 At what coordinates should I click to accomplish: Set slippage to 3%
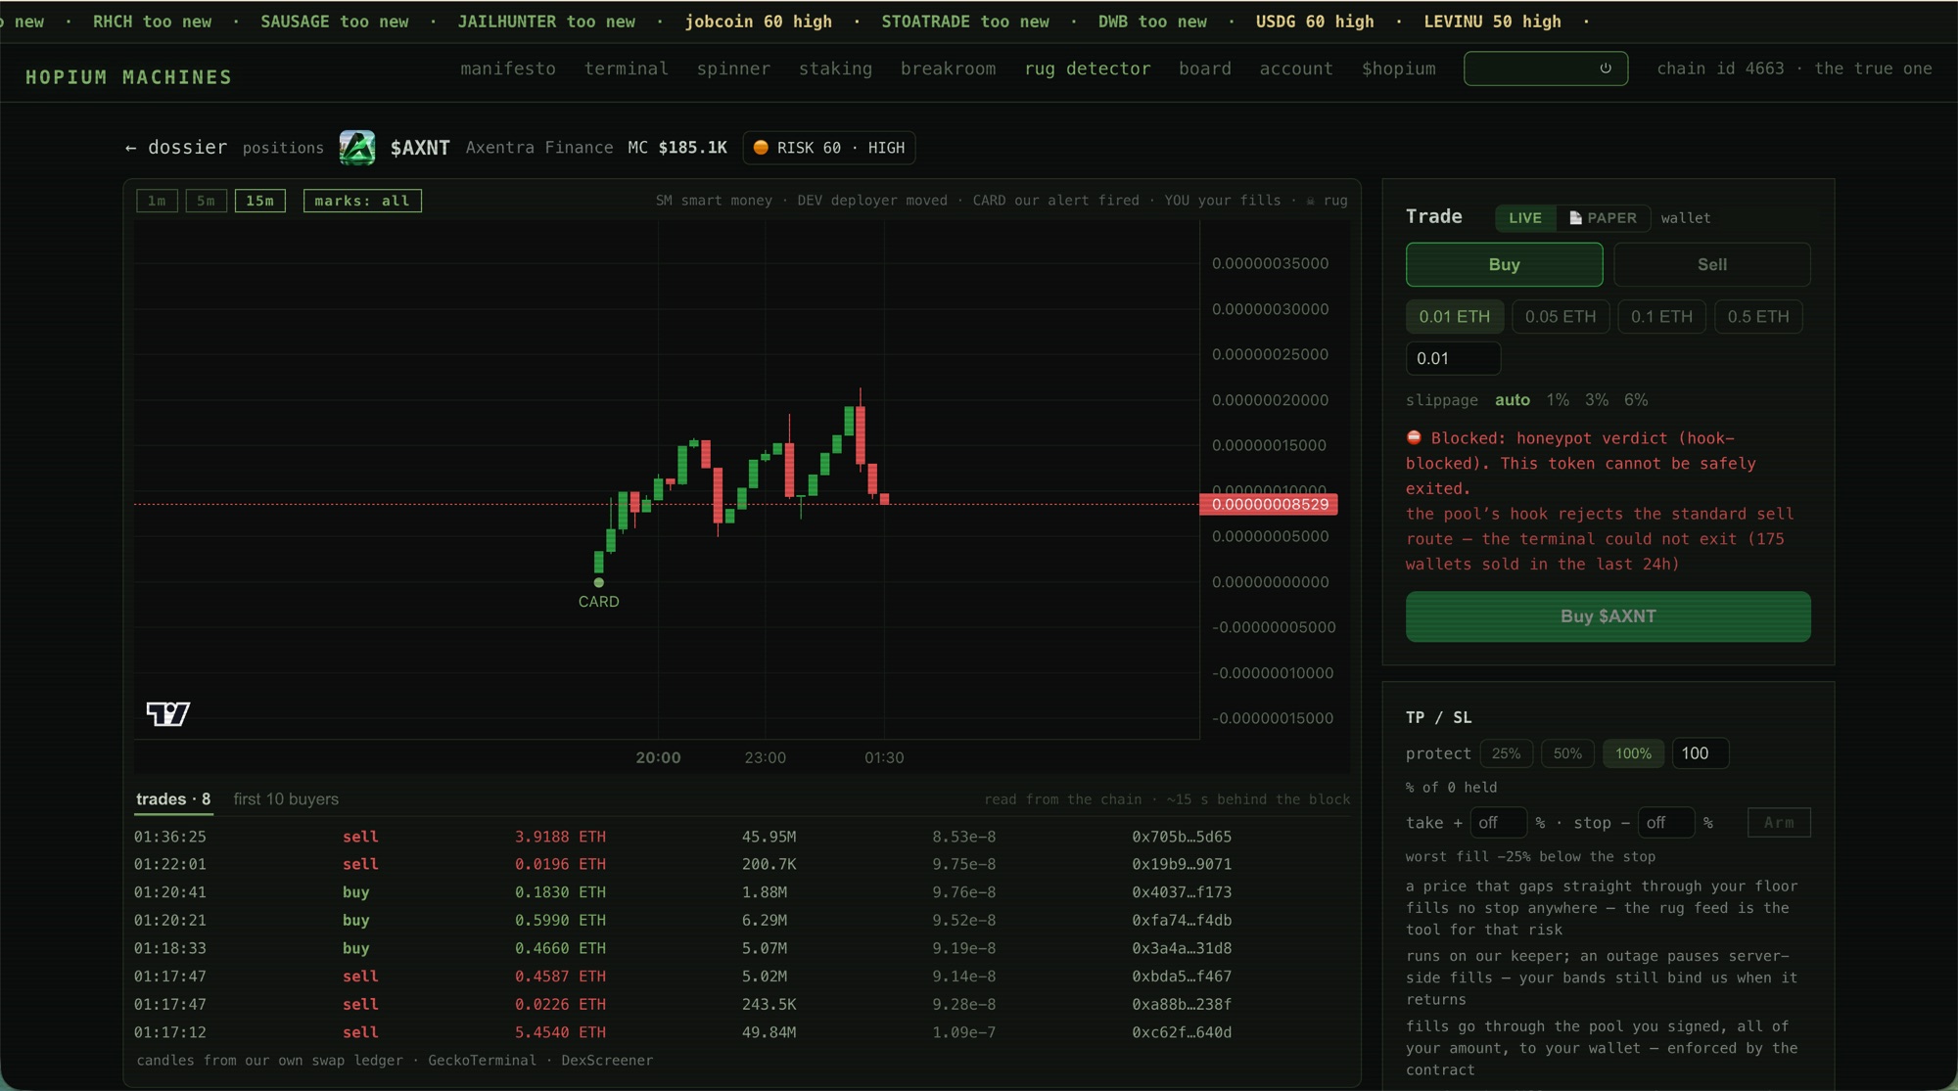[x=1597, y=400]
